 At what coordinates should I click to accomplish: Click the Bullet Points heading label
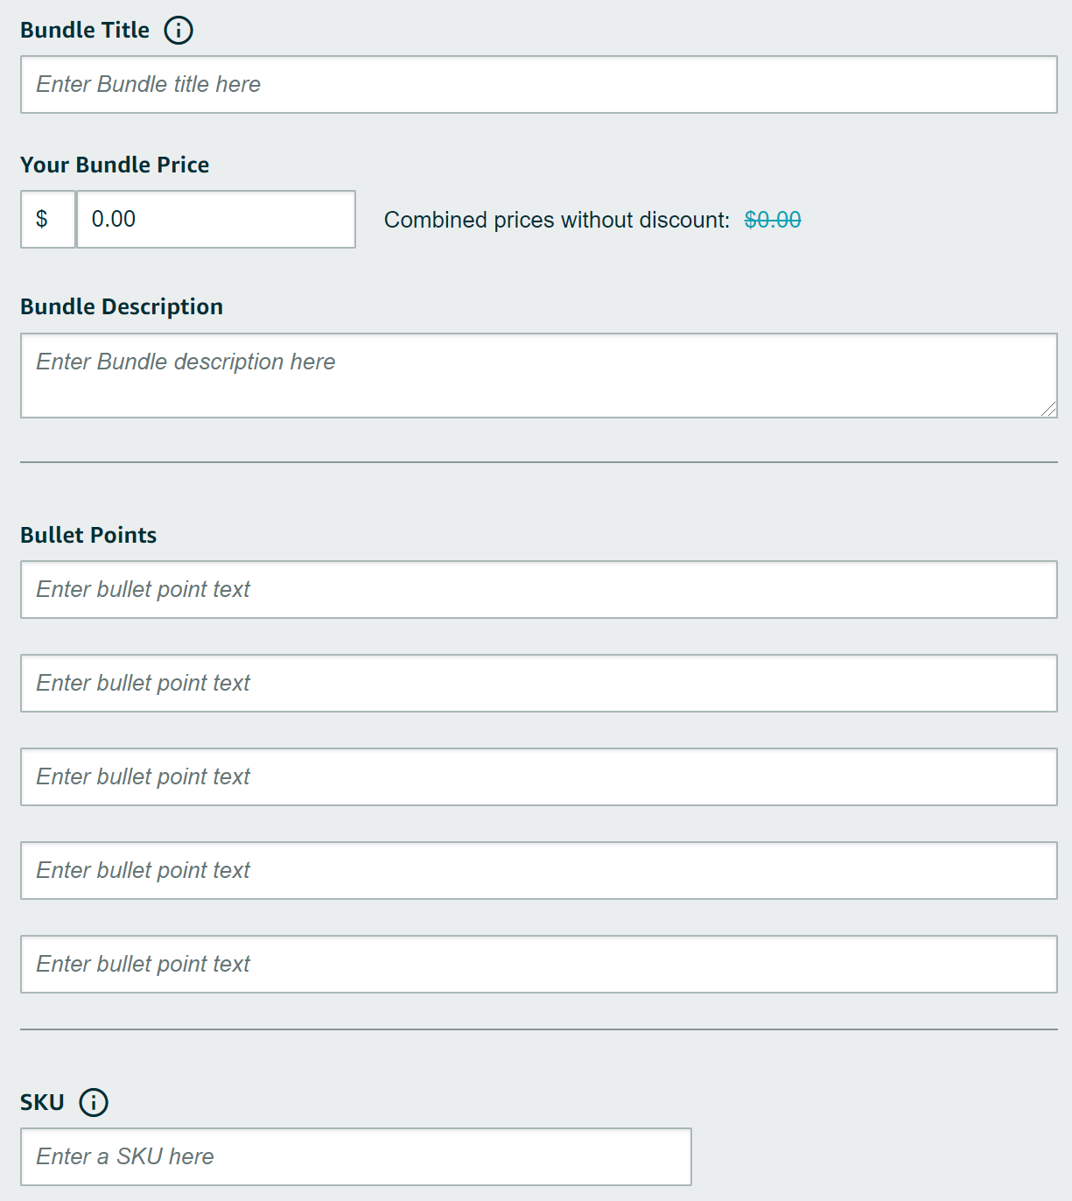click(x=88, y=535)
